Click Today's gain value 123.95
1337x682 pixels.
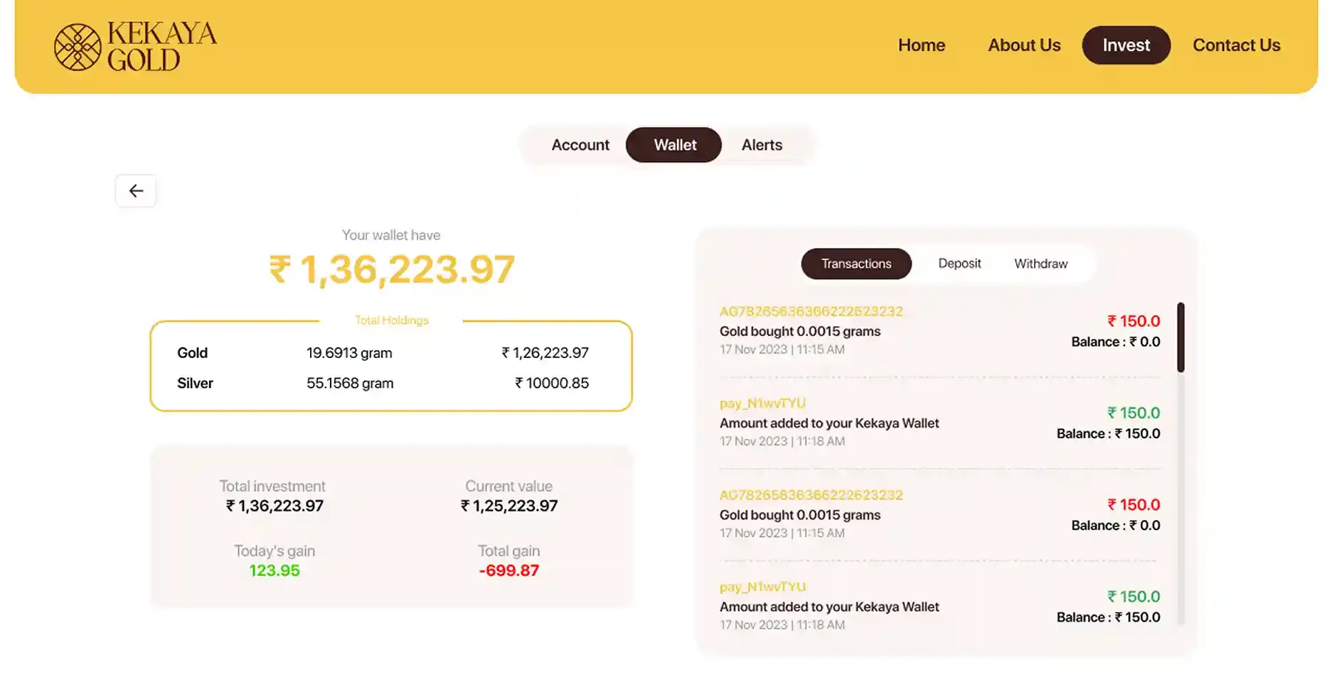tap(275, 570)
